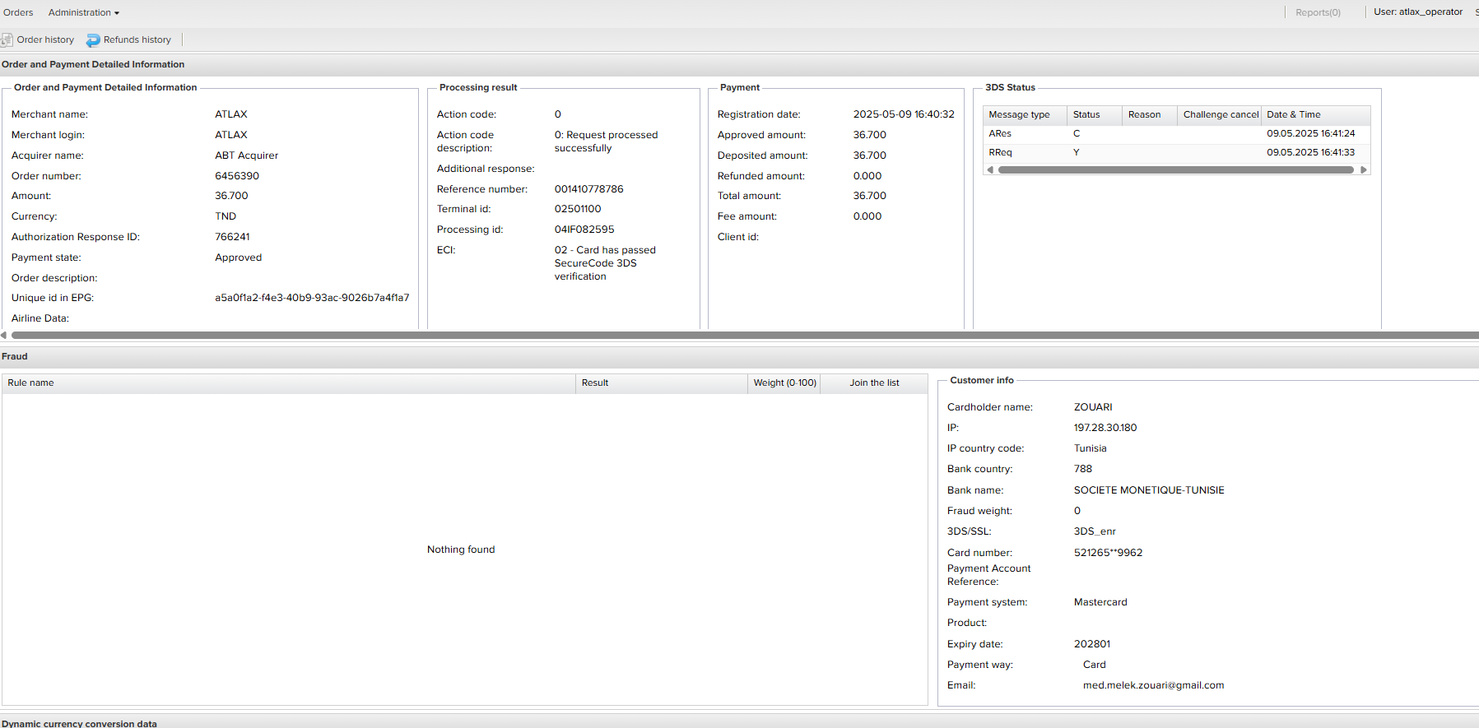
Task: Click left arrow of 3DS Status scrollbar
Action: click(990, 170)
